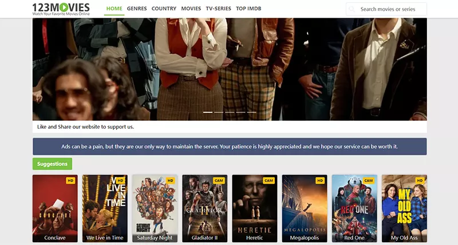Click the featured movie banner image
458x245 pixels.
pos(230,69)
